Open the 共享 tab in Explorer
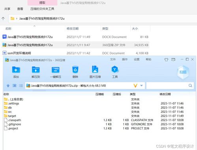Viewport: 197px width, 150px height. [7, 9]
